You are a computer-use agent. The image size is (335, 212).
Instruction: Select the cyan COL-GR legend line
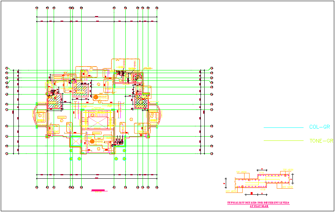coord(284,128)
